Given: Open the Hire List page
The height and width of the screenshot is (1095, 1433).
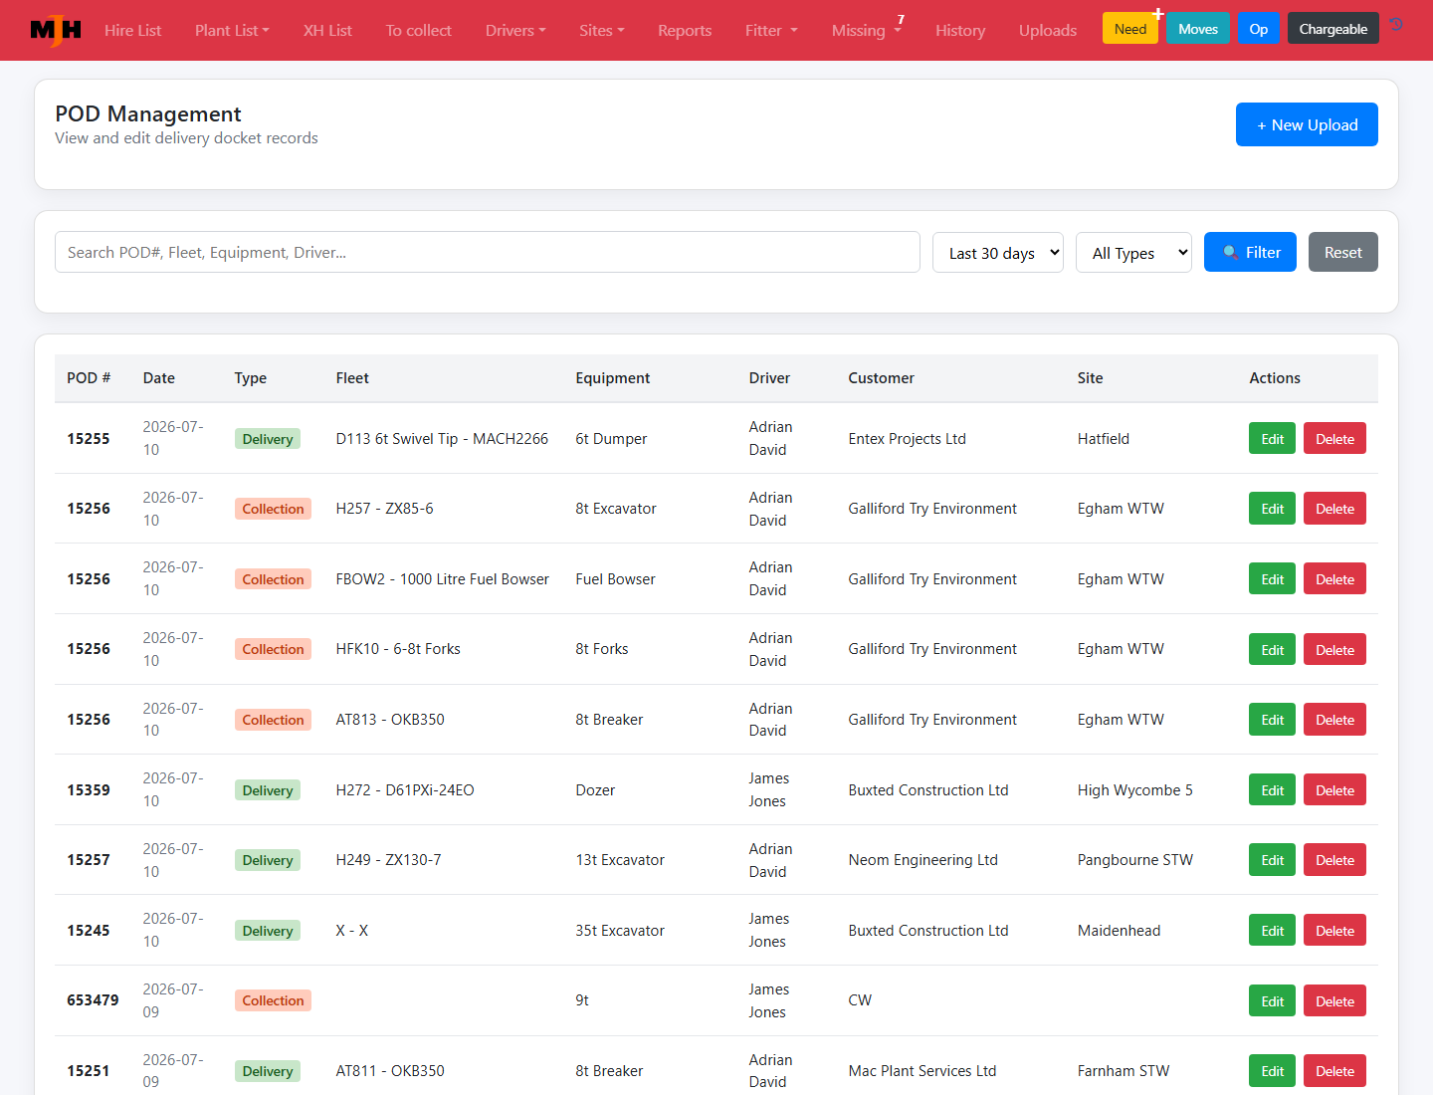Looking at the screenshot, I should (x=132, y=30).
